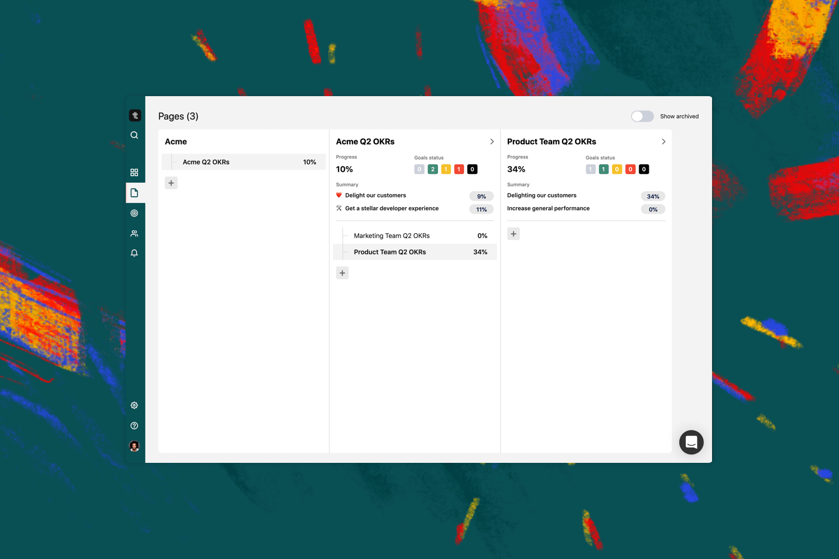Click tools icon beside stellar developer experience
The width and height of the screenshot is (839, 559).
pyautogui.click(x=339, y=208)
